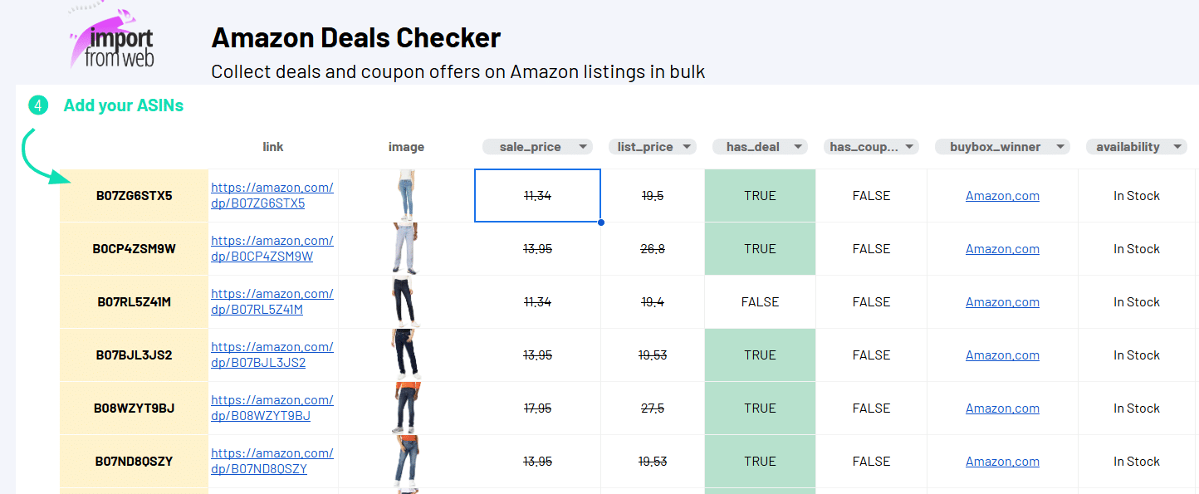Viewport: 1199px width, 494px height.
Task: Open the availability column filter dropdown
Action: tap(1178, 147)
